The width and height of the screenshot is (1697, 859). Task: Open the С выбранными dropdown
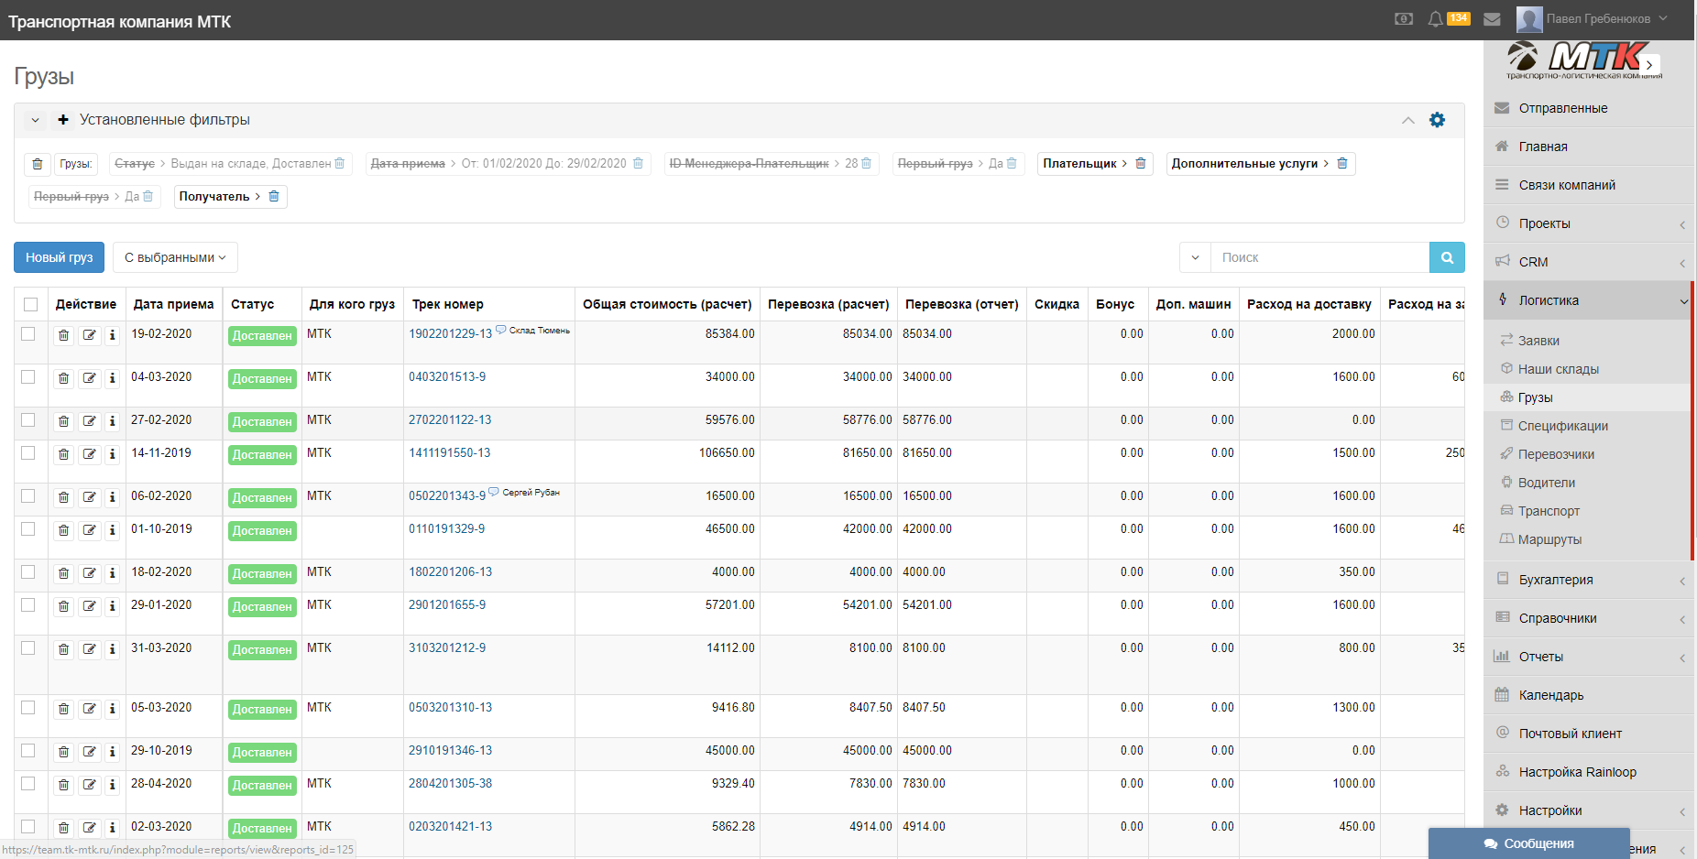(x=175, y=257)
